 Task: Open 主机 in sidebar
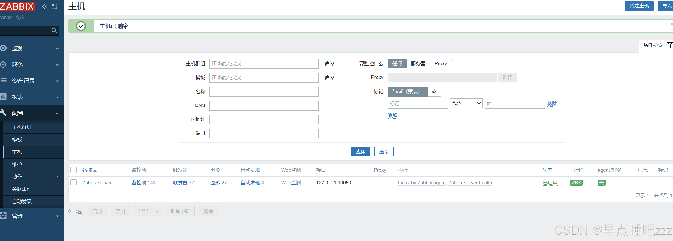pyautogui.click(x=17, y=152)
